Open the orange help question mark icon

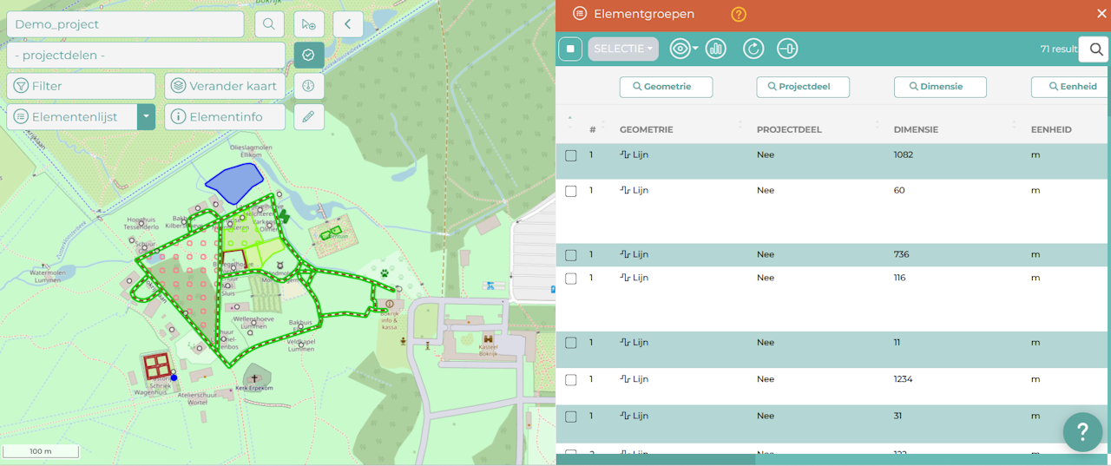[x=739, y=14]
